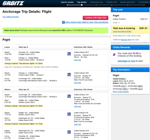Open Taxes and fees included link
This screenshot has height=140, width=150.
click(122, 31)
